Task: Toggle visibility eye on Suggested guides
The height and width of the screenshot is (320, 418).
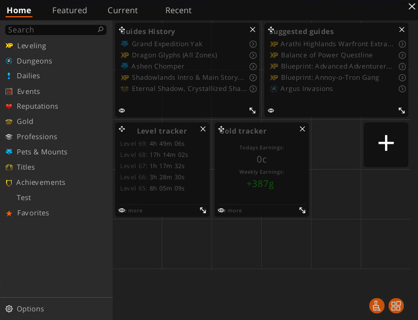Action: coord(271,111)
